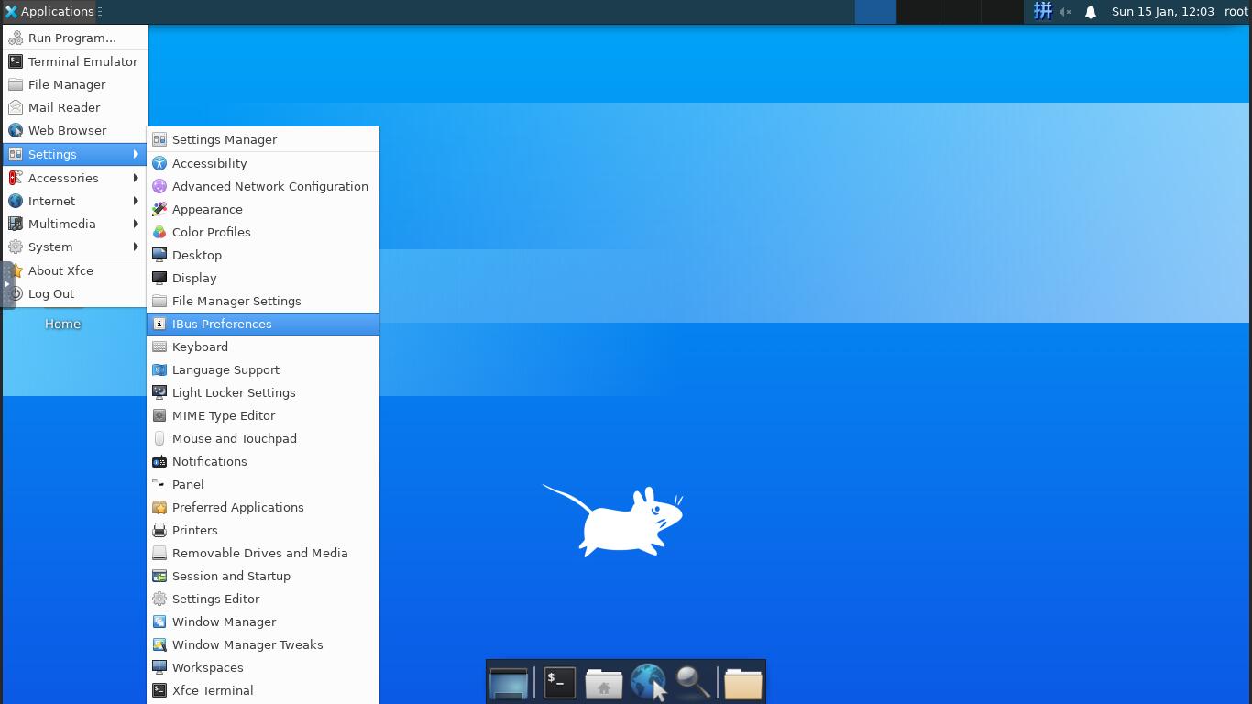Click Settings Editor gear icon

coord(159,599)
